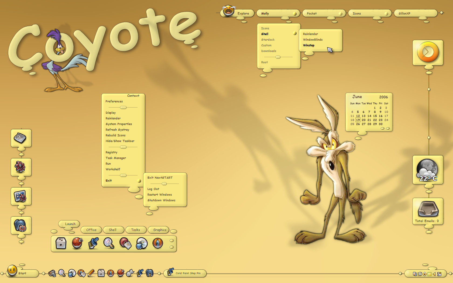Select Stardock in the Molly menu
Screen dimensions: 453x283
coord(268,40)
